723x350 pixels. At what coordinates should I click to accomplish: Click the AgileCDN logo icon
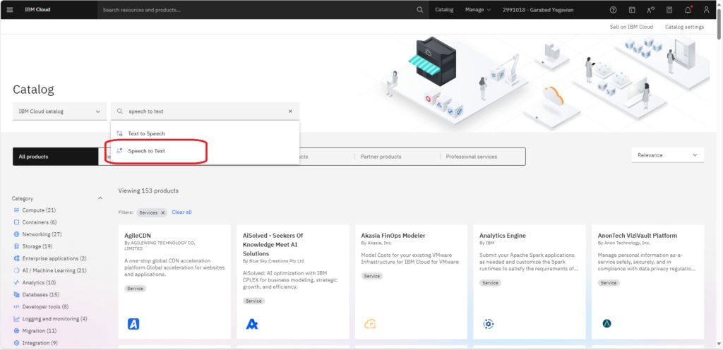(133, 324)
